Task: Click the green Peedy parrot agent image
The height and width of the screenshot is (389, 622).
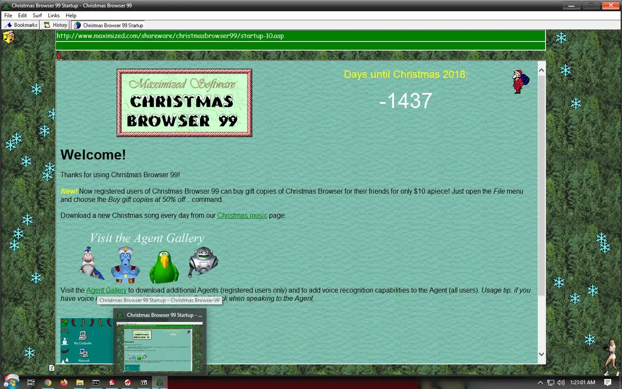Action: pos(164,267)
